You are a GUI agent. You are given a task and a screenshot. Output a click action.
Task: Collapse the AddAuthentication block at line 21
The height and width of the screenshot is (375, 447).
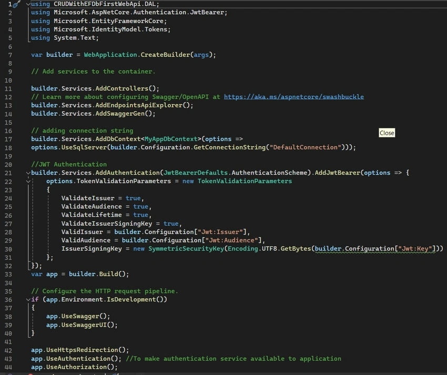point(28,173)
